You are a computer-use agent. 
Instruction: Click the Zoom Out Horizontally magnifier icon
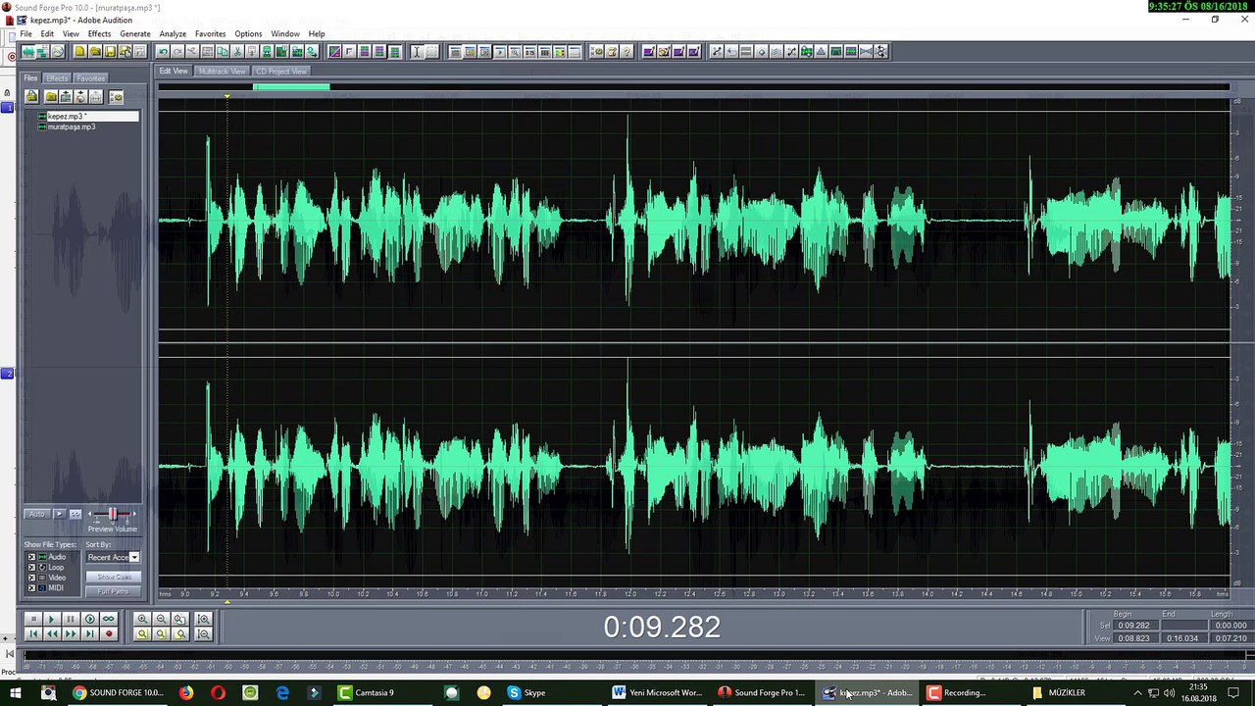point(161,619)
